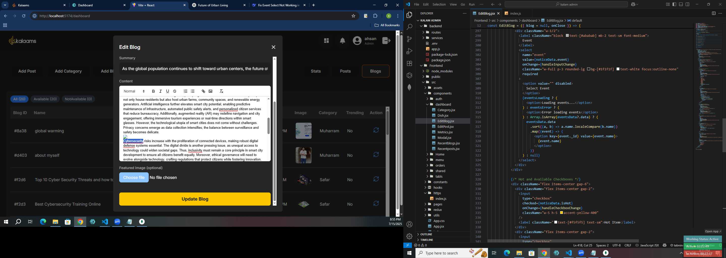Open the Posts section button
Viewport: 726px width, 258px height.
point(345,71)
